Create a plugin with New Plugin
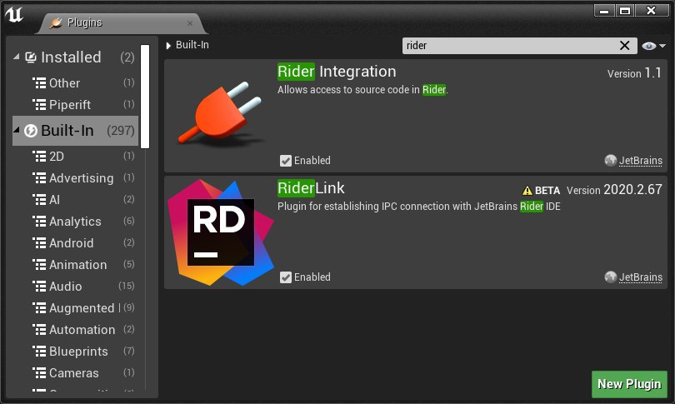Screen dimensions: 675x404 (x=629, y=384)
